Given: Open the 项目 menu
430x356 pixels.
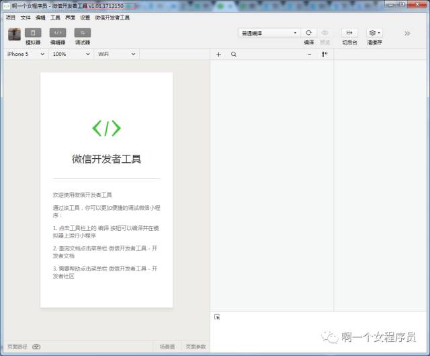Looking at the screenshot, I should [11, 17].
